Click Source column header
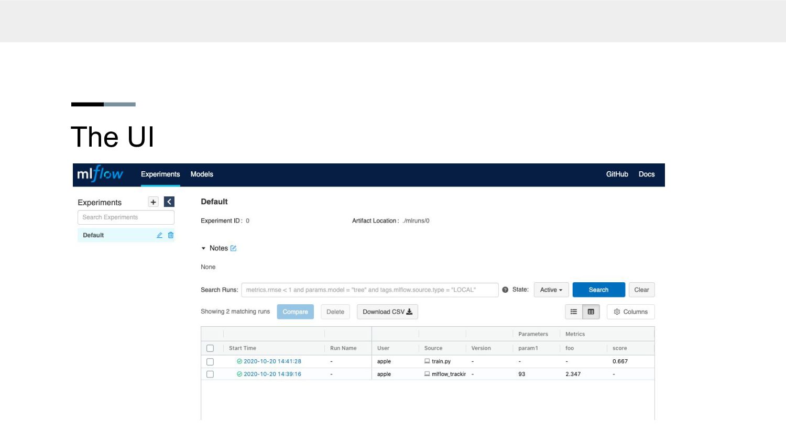Image resolution: width=786 pixels, height=442 pixels. coord(433,348)
